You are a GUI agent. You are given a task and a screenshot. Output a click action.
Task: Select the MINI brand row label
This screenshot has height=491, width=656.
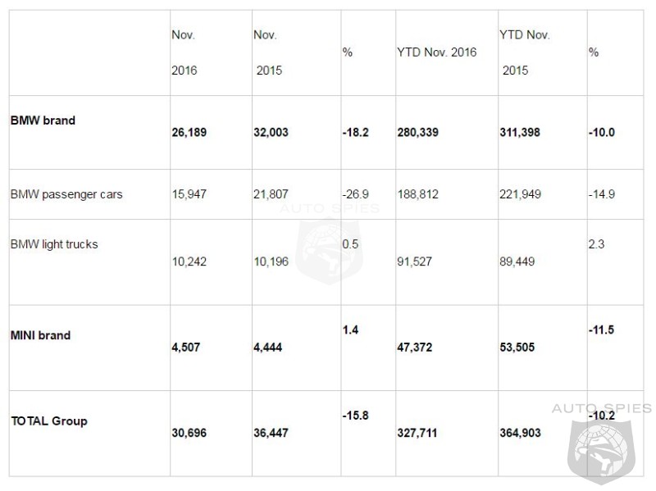[40, 335]
